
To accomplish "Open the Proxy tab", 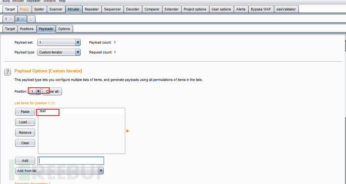I will (x=24, y=9).
